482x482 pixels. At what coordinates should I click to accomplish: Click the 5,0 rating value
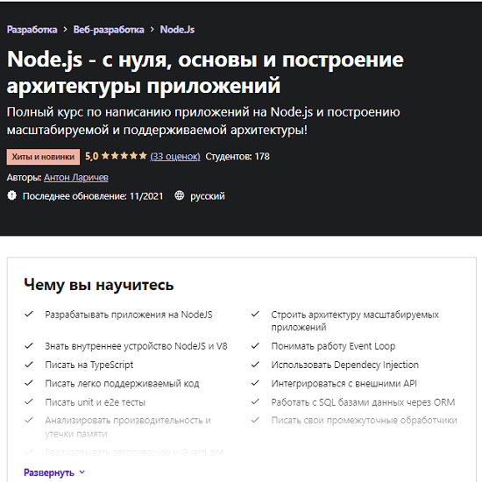[92, 156]
